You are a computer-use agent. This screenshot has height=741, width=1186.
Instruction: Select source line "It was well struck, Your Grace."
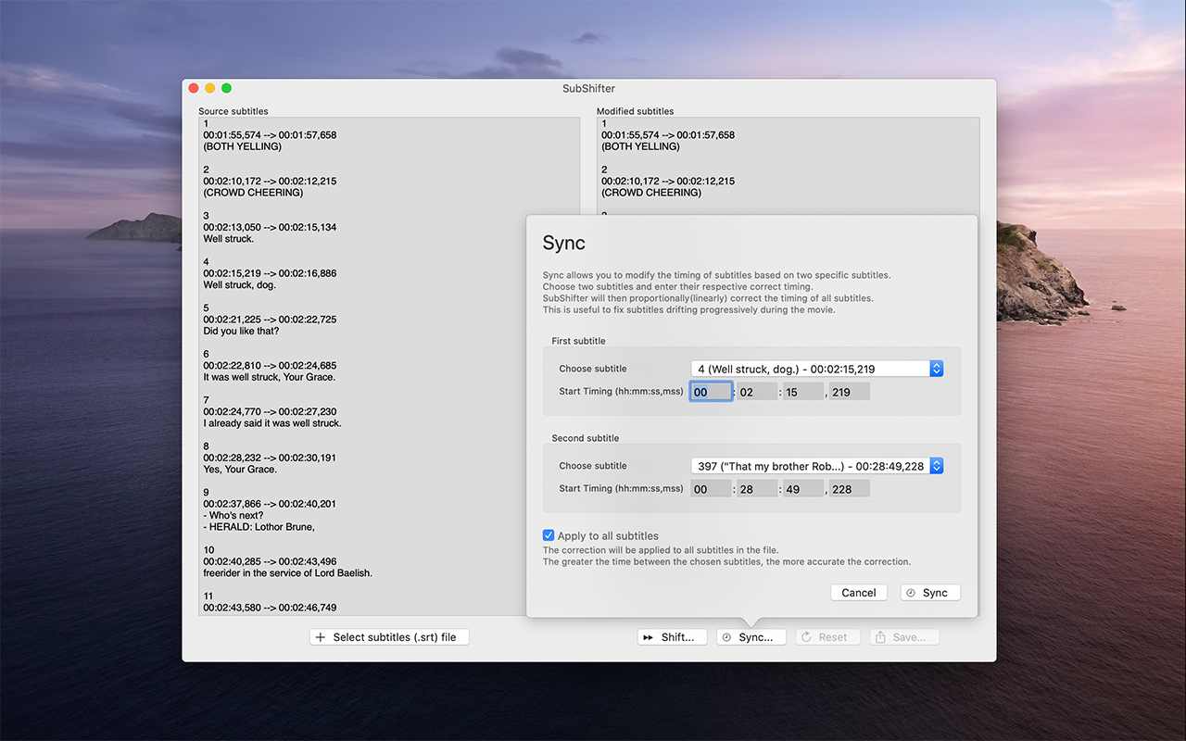[270, 377]
